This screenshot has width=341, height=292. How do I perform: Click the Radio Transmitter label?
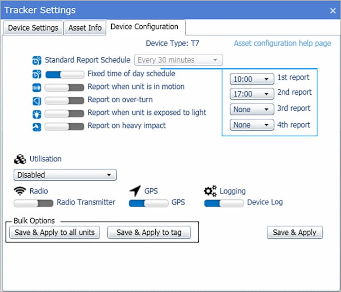(86, 202)
